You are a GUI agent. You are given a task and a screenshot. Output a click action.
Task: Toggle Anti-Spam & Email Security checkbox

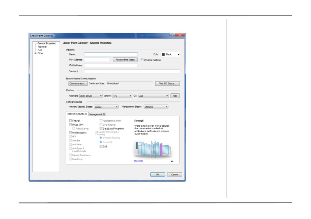pos(70,149)
